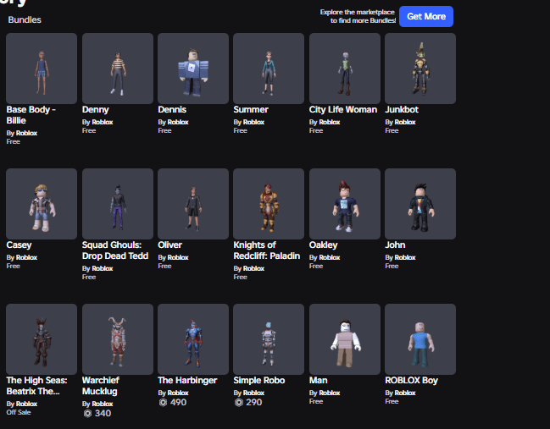Viewport: 550px width, 429px height.
Task: Click the Robux icon beside 290
Action: [239, 403]
